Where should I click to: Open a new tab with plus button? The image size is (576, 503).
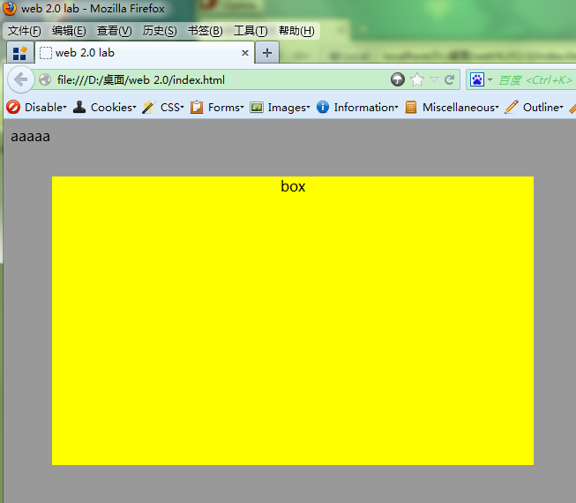pos(267,53)
